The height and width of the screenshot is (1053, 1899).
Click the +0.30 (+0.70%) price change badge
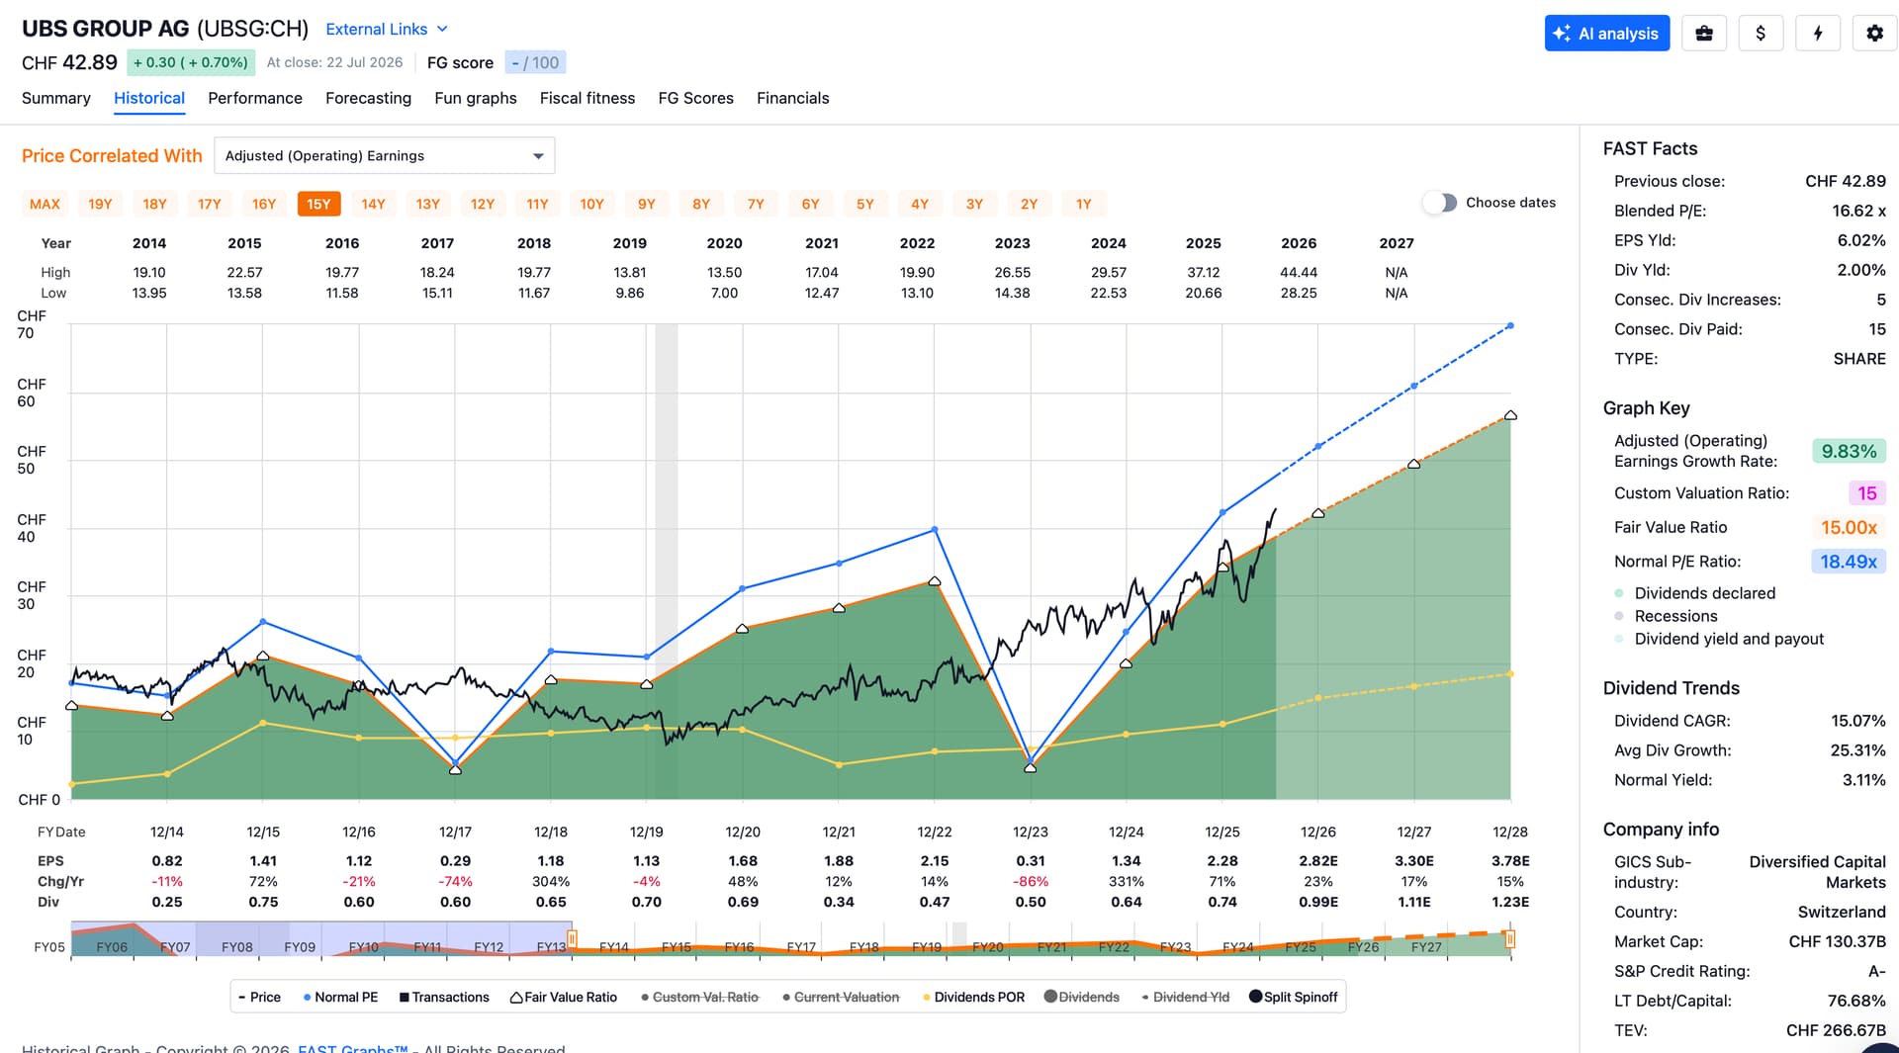point(191,63)
